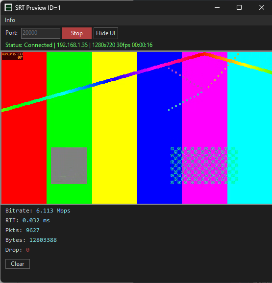Maximize the SRT Preview window
Screen dimensions: 272x283
coord(239,7)
